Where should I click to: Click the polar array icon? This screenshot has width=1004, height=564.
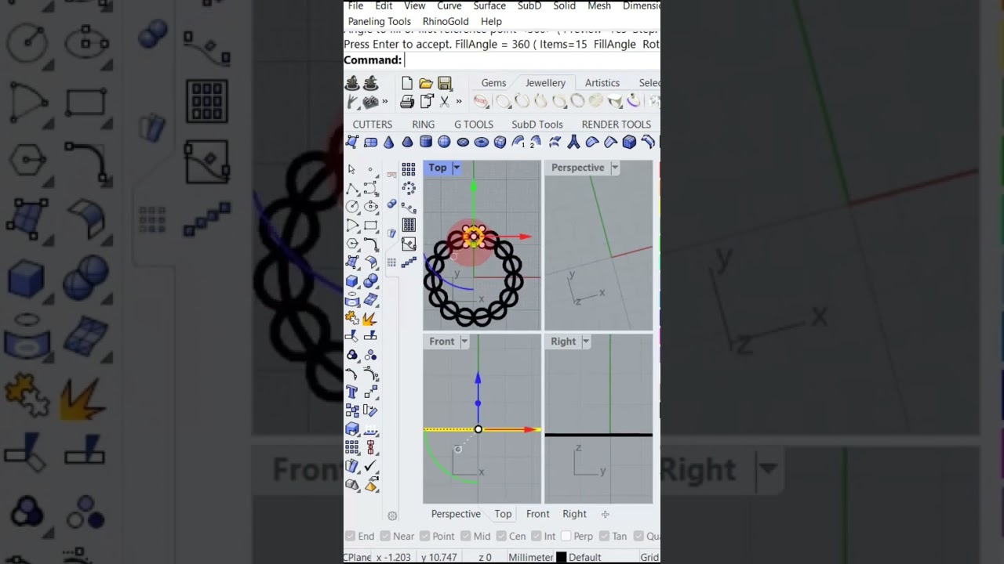click(x=409, y=188)
